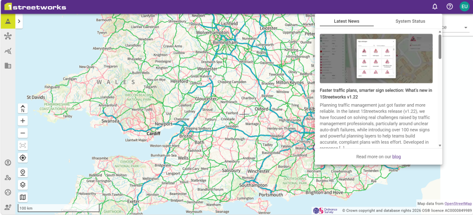Zoom out on the map
473x215 pixels.
23,133
